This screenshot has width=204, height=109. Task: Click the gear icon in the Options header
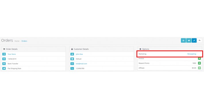point(140,49)
